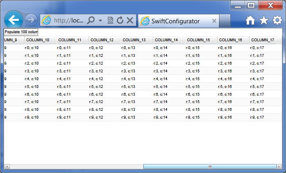Click the COLUMN_15 column header
The width and height of the screenshot is (286, 173).
click(x=198, y=40)
